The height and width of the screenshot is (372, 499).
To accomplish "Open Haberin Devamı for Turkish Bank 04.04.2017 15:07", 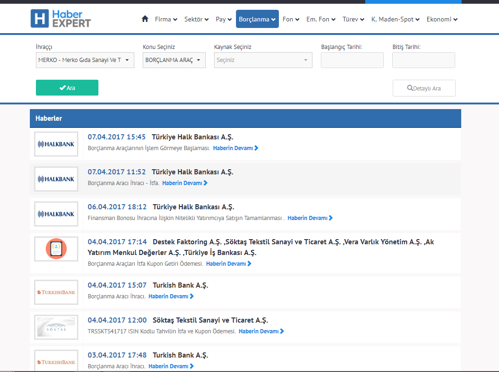I will 171,296.
